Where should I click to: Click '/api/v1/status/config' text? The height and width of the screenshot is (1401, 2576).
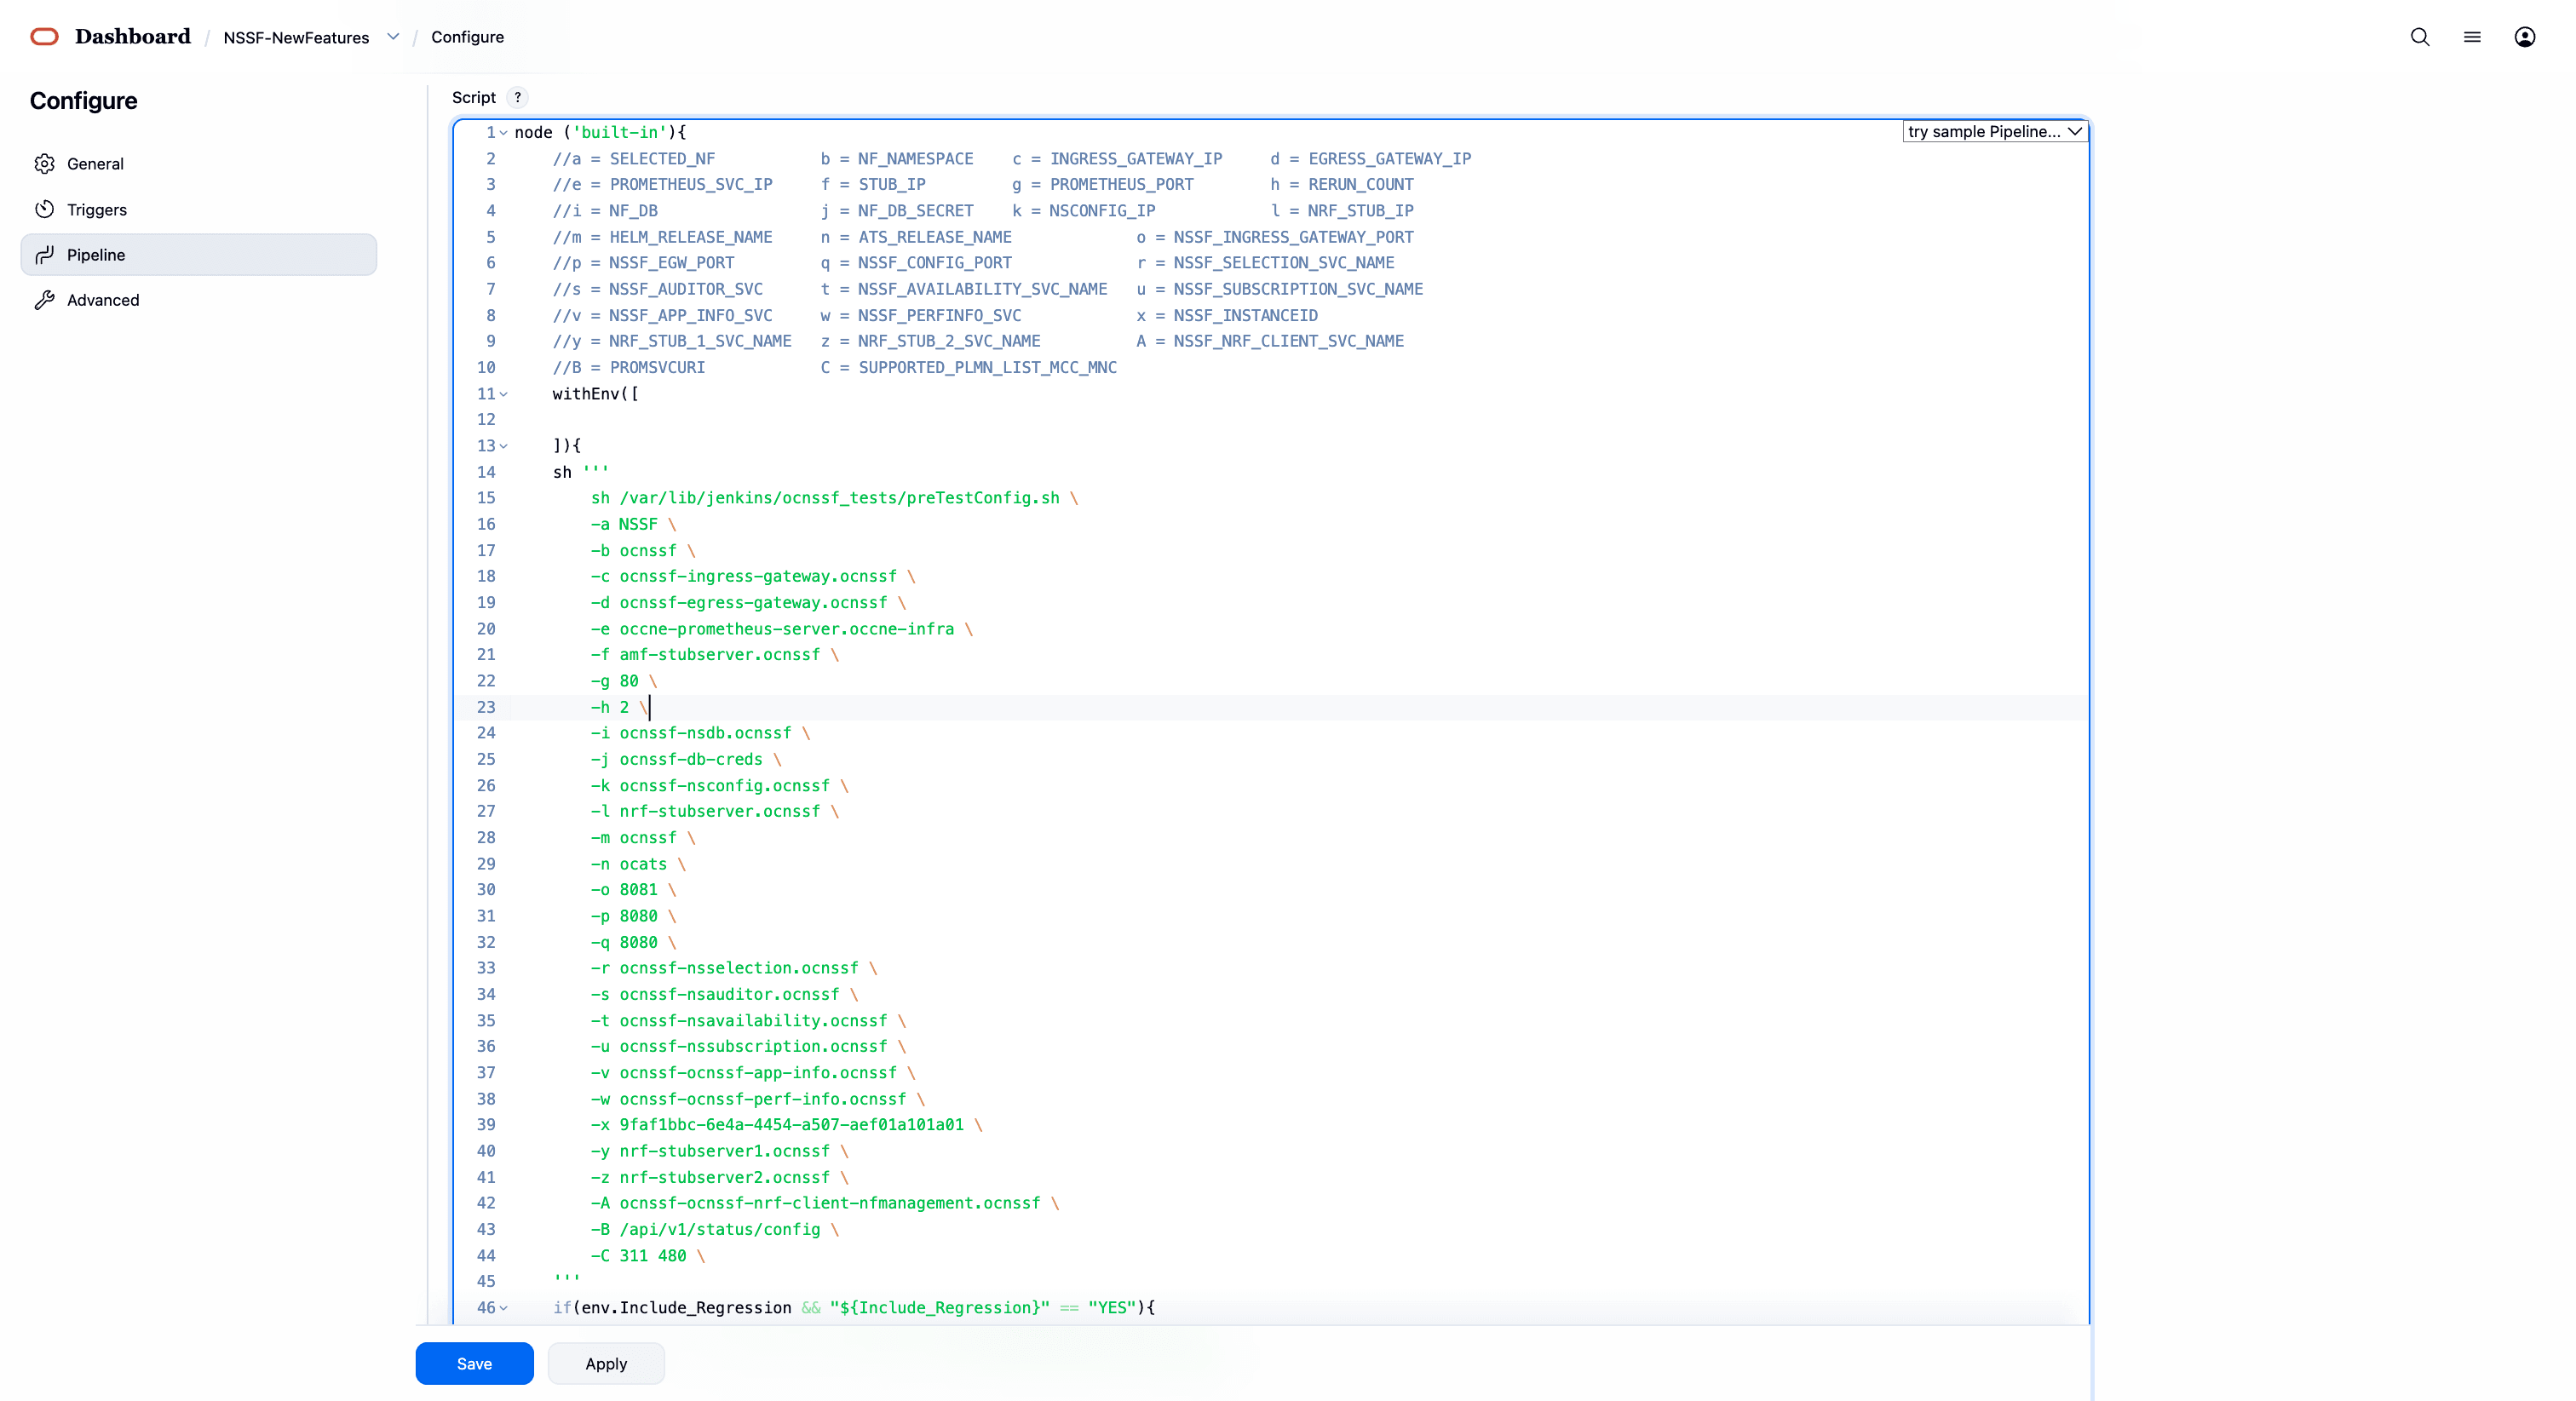click(720, 1230)
